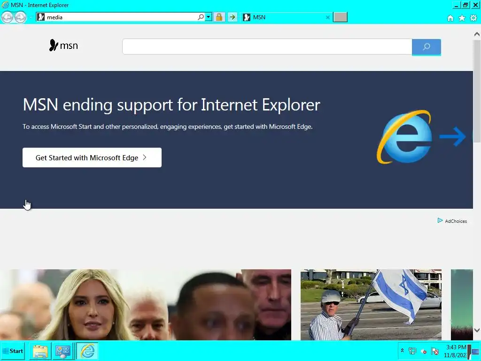The height and width of the screenshot is (361, 481).
Task: Click the green Go arrow button
Action: tap(233, 17)
